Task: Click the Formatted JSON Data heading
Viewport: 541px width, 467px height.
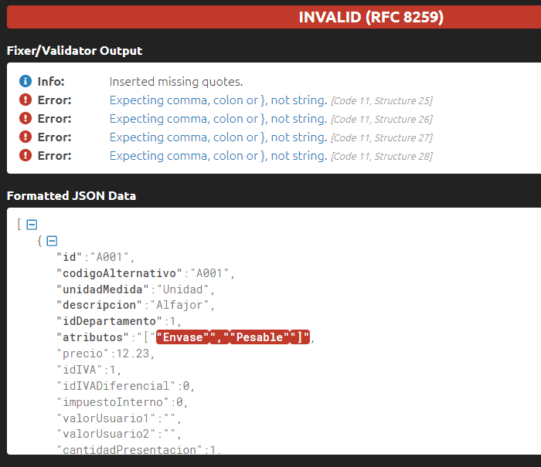Action: (71, 196)
